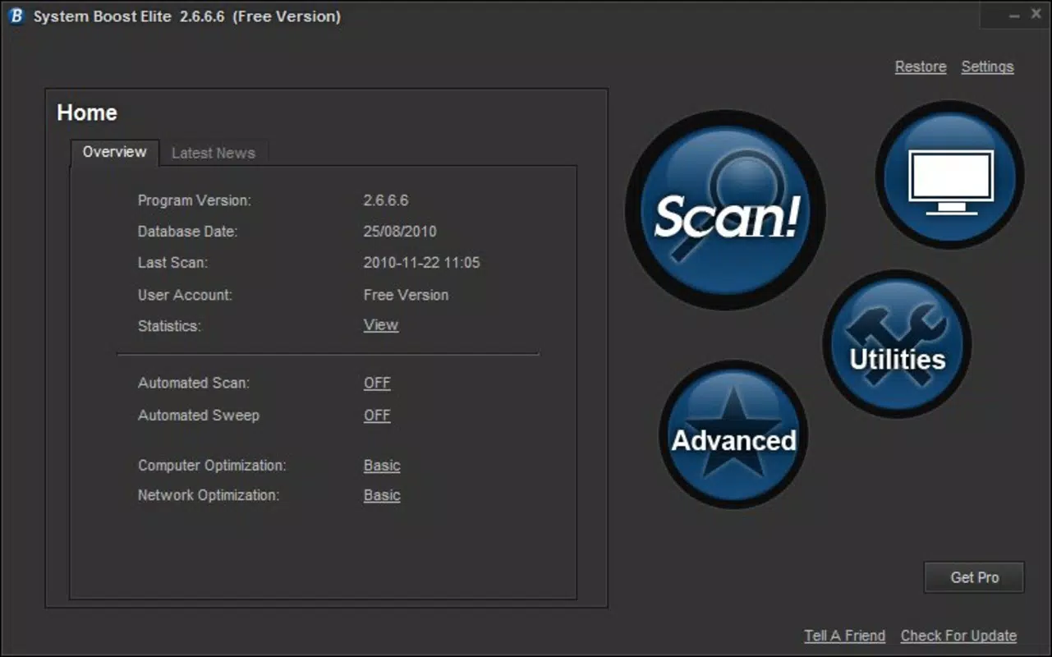The width and height of the screenshot is (1052, 657).
Task: Click the Last Scan label
Action: click(x=172, y=263)
